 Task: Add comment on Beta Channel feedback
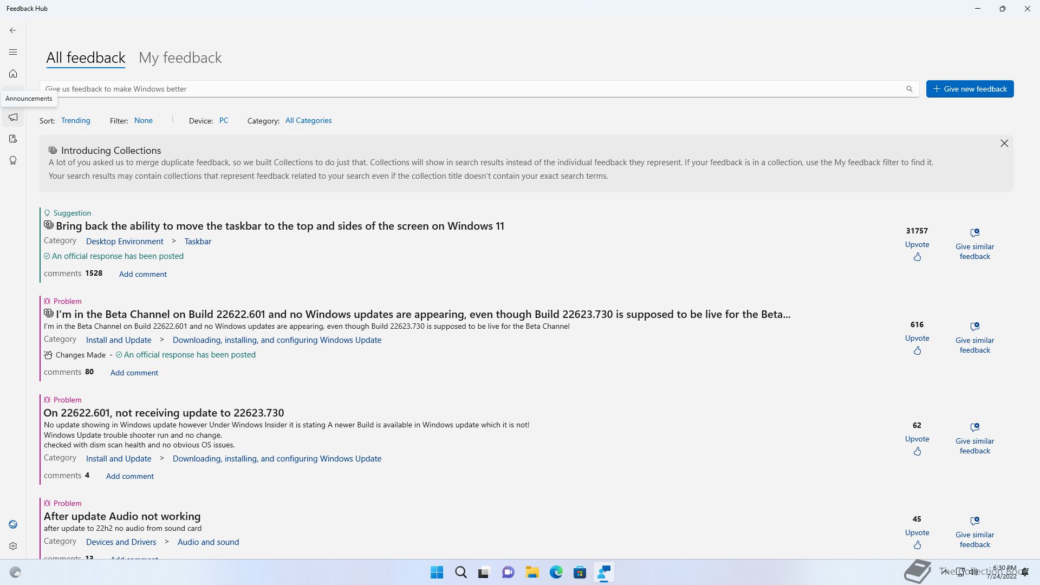134,373
